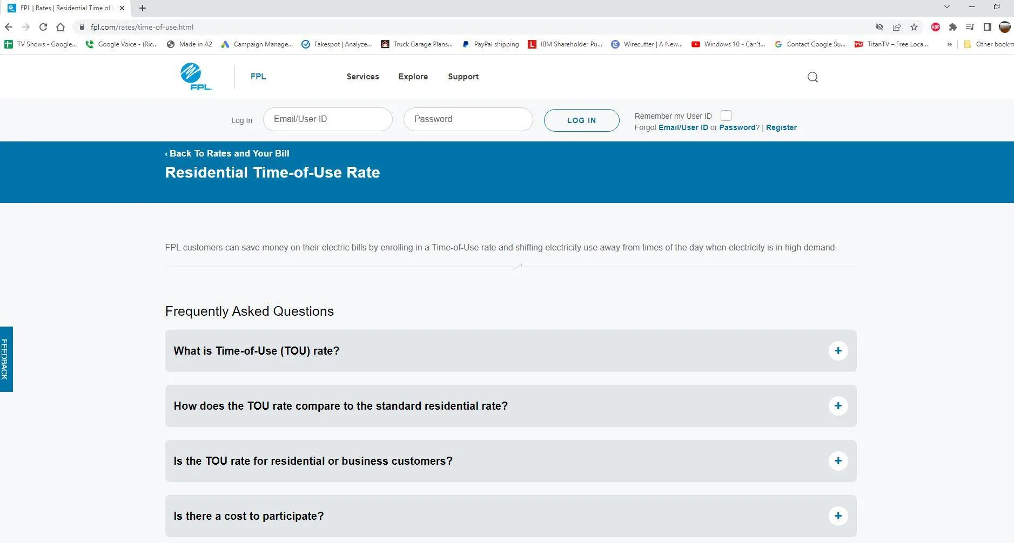This screenshot has width=1014, height=543.
Task: Open Wirecutter bookmark
Action: tap(647, 44)
